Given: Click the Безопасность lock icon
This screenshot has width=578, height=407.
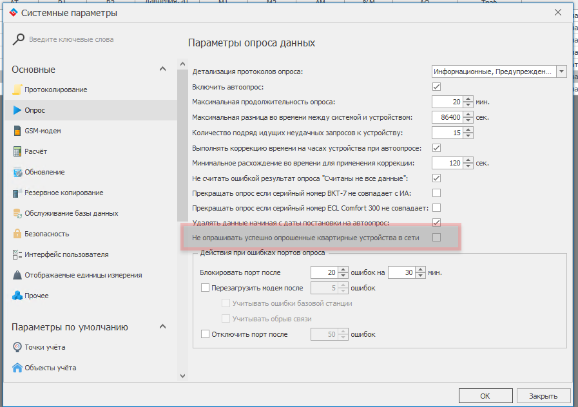Looking at the screenshot, I should click(x=17, y=234).
